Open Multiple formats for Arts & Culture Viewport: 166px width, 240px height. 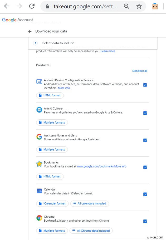[52, 122]
